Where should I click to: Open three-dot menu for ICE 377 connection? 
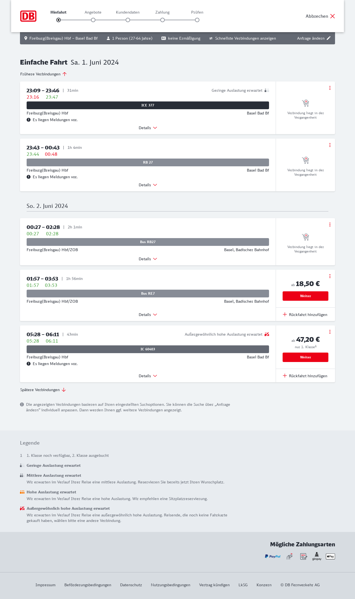coord(330,88)
